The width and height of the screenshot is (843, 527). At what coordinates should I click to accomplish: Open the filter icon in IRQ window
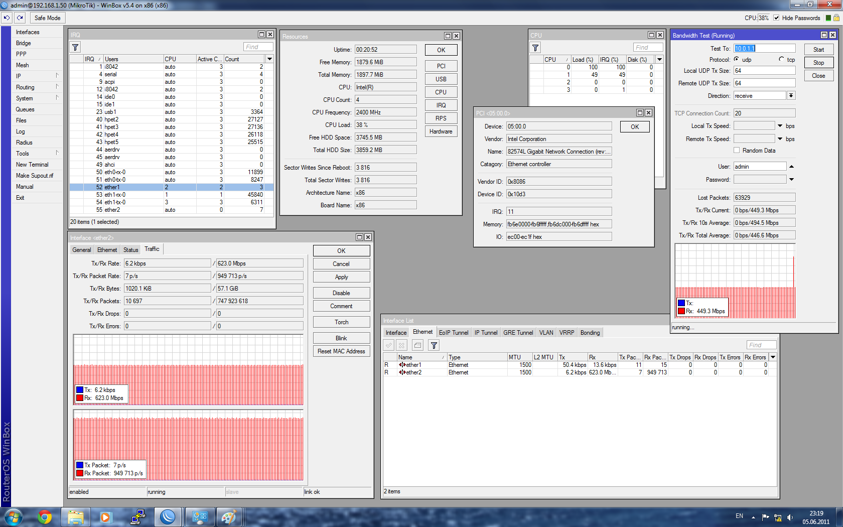(x=75, y=47)
